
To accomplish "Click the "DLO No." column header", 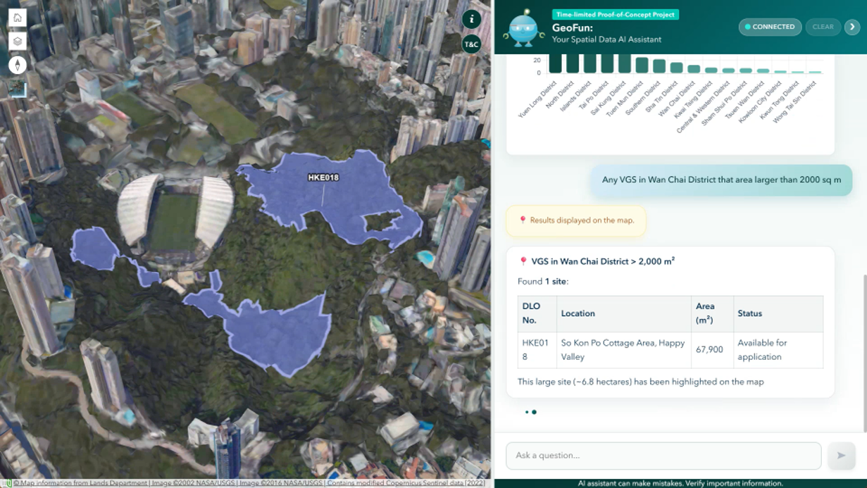I will click(x=536, y=313).
